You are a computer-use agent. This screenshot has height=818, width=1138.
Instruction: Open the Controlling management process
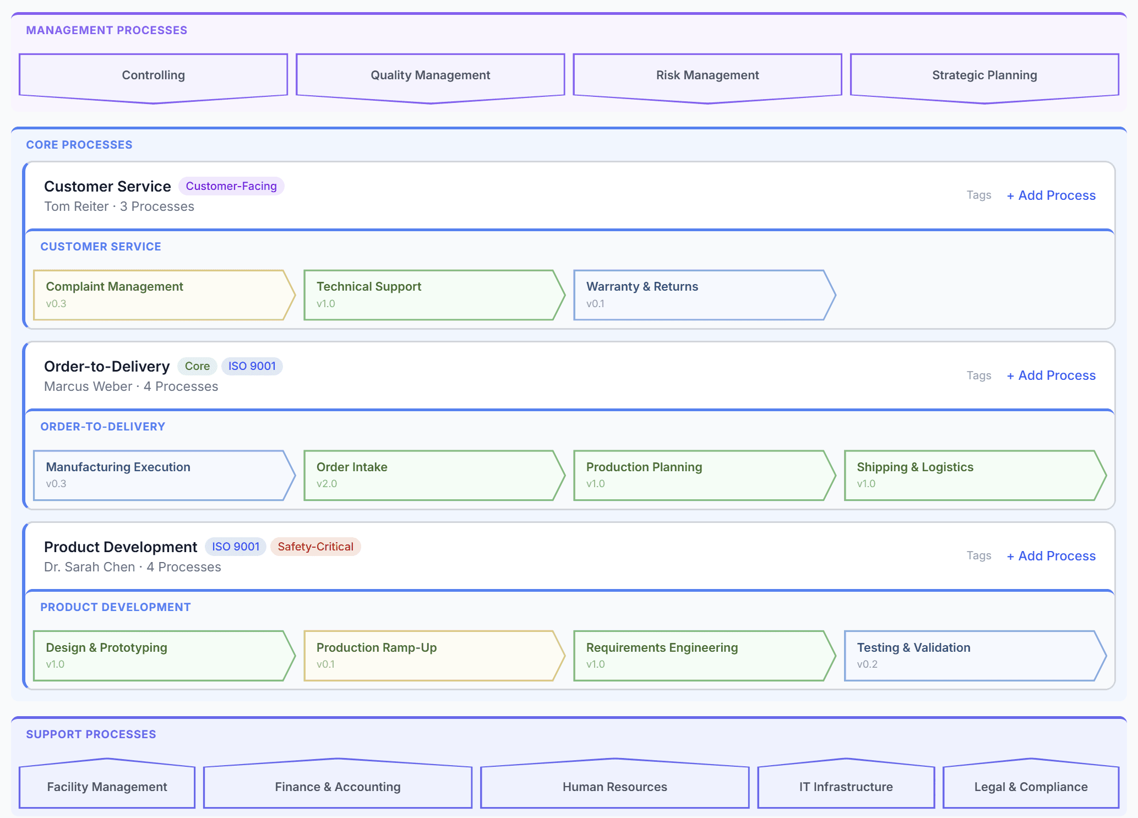[x=153, y=75]
